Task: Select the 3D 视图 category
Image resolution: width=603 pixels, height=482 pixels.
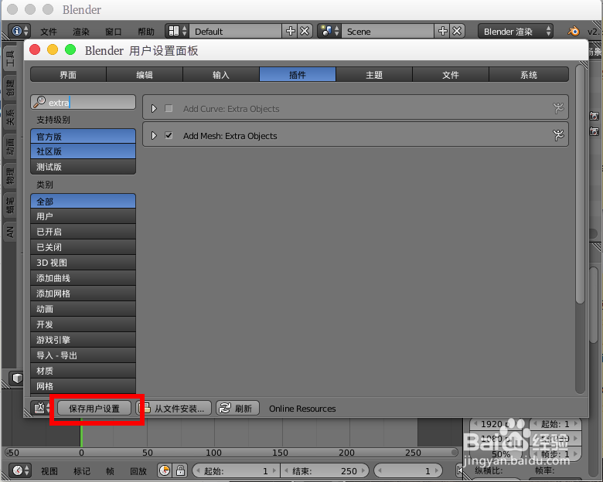Action: (83, 263)
